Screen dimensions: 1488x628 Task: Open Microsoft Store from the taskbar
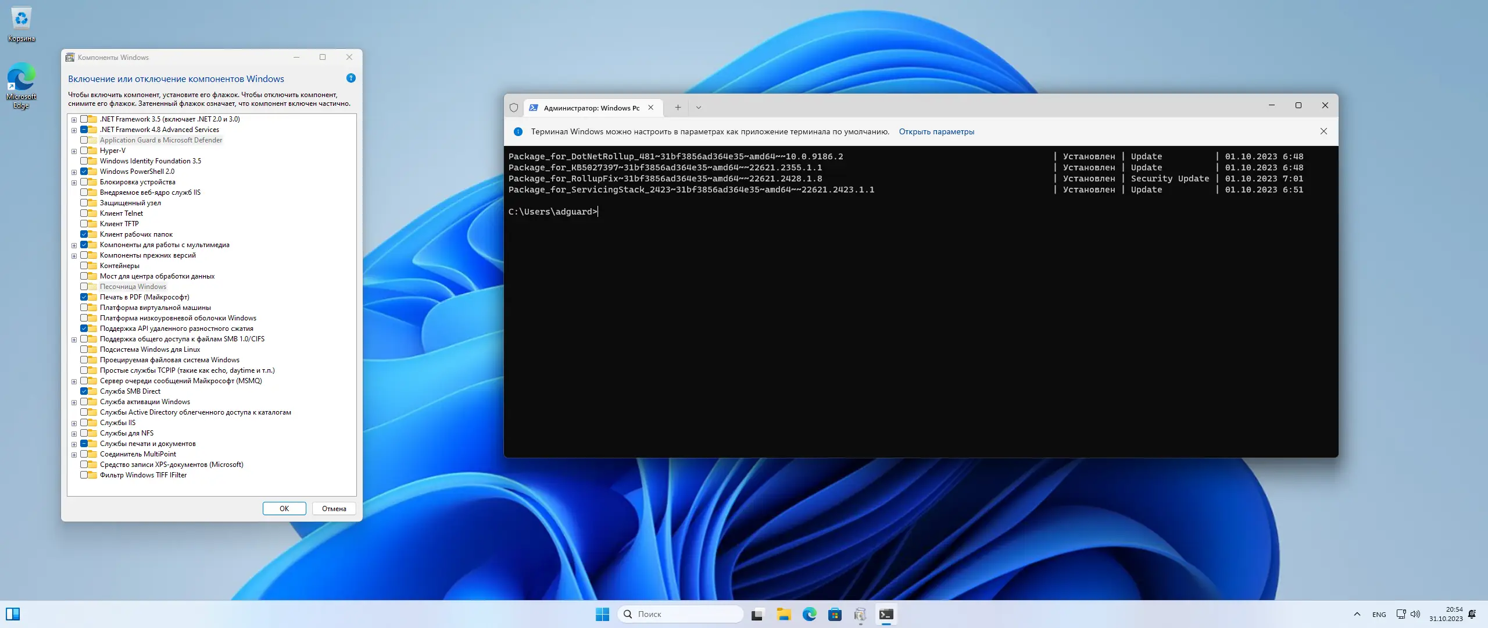click(835, 614)
